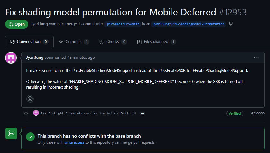Viewport: 270px width, 153px height.
Task: Expand the commit message ellipsis button
Action: [x=142, y=113]
